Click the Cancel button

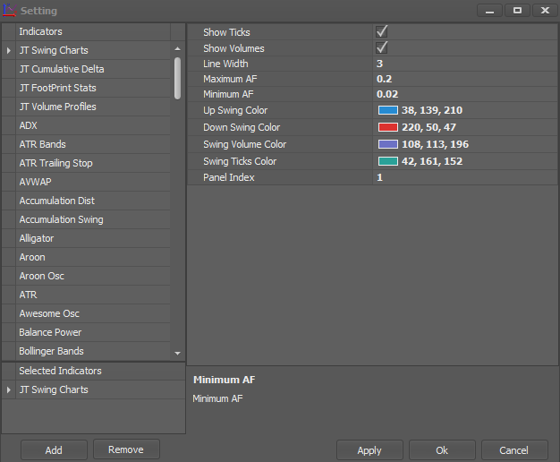point(514,450)
